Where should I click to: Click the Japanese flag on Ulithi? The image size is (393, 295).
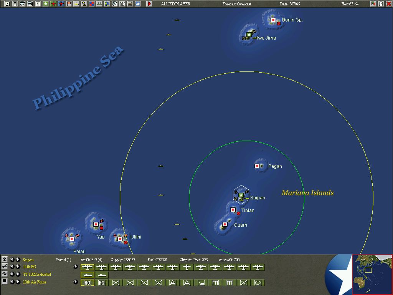(120, 239)
